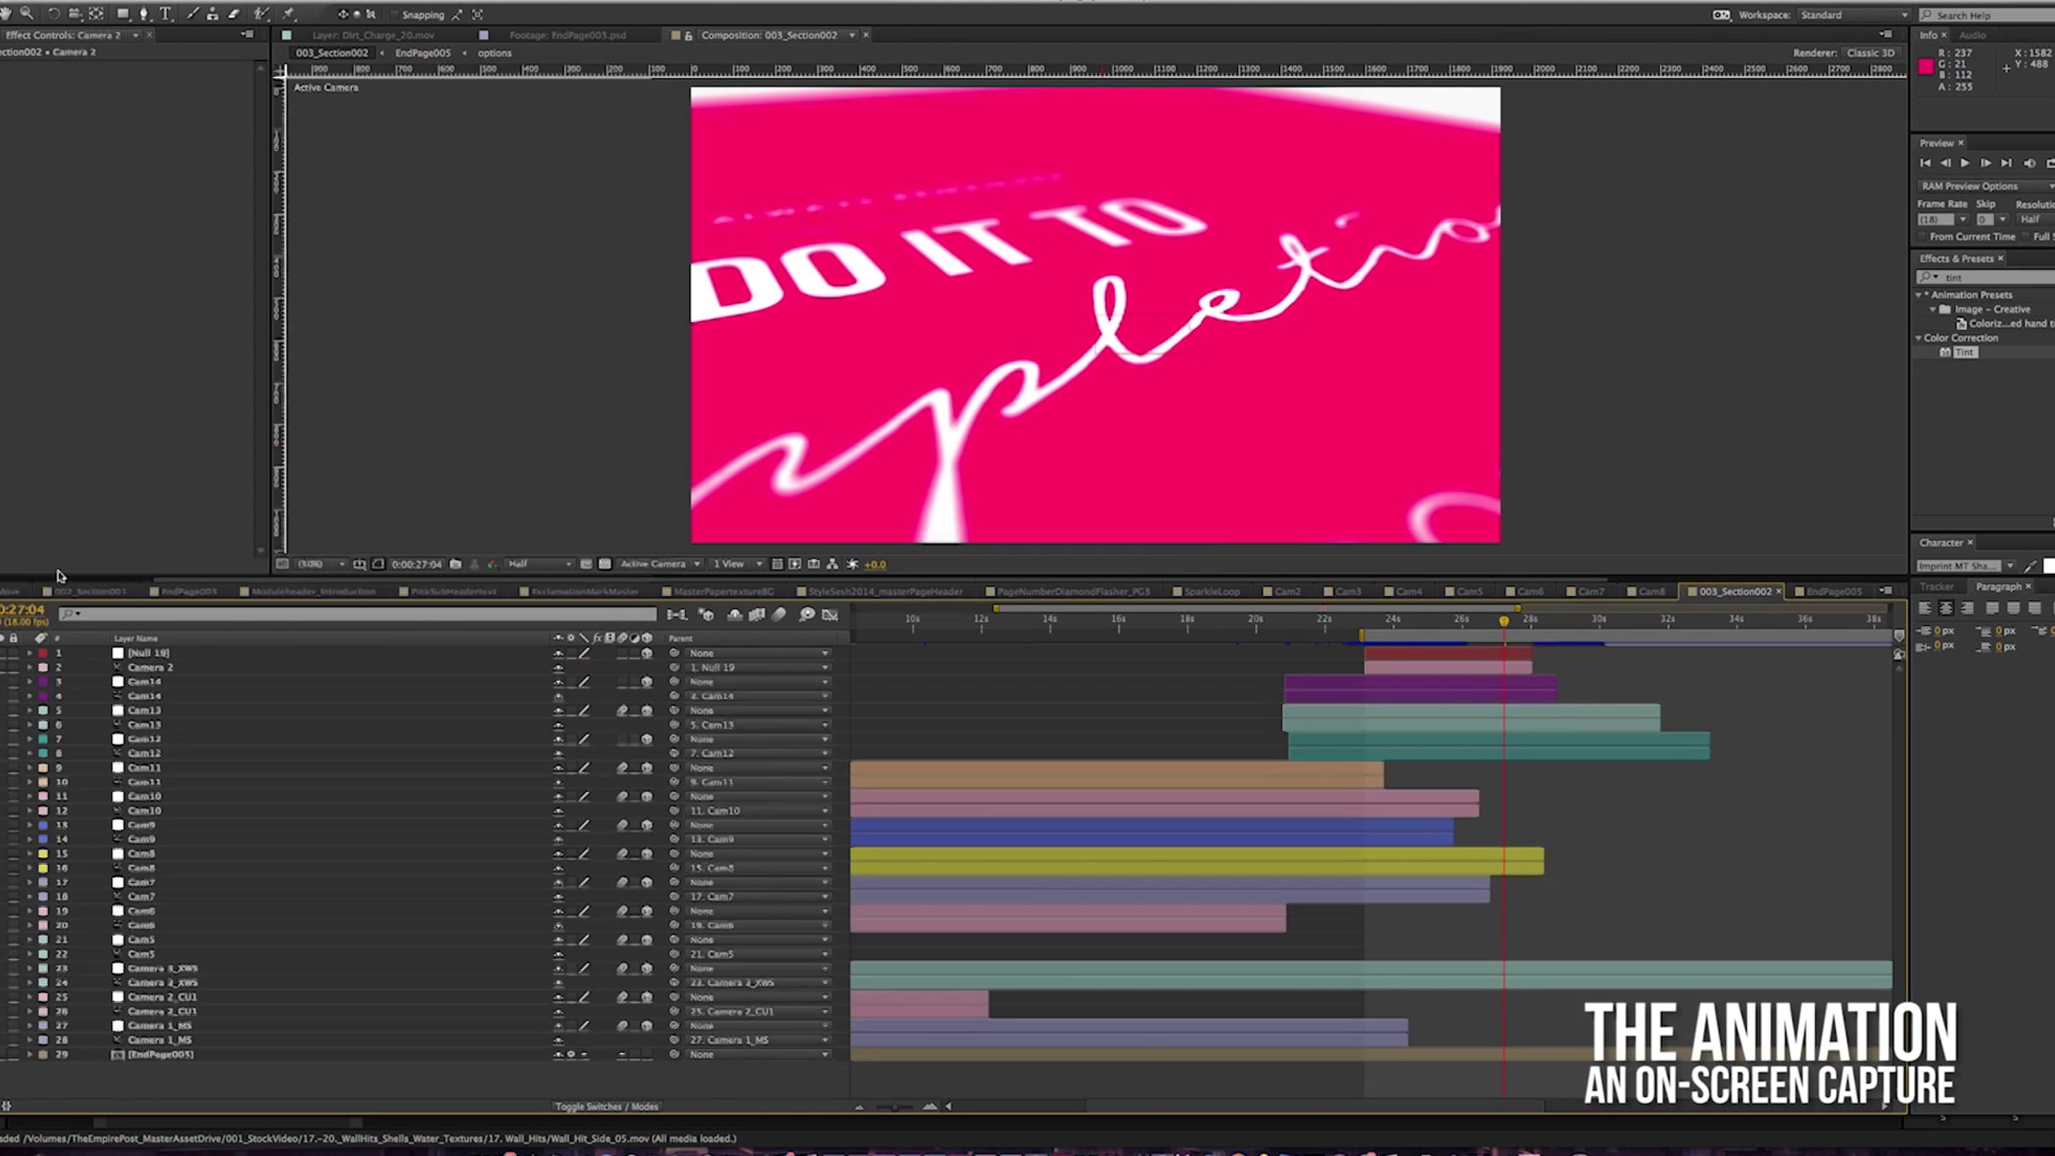Select the Puppet Pin tool

pyautogui.click(x=289, y=14)
